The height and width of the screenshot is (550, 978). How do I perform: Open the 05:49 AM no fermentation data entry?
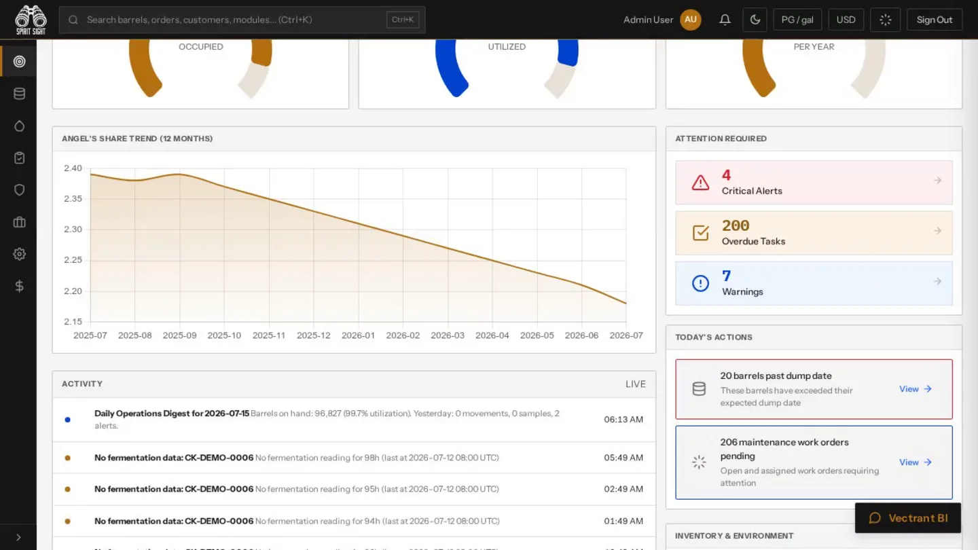pyautogui.click(x=354, y=458)
